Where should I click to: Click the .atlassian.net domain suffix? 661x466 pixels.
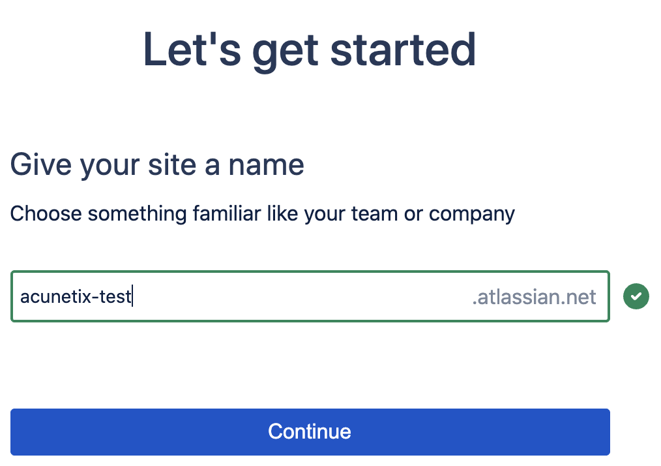point(534,297)
